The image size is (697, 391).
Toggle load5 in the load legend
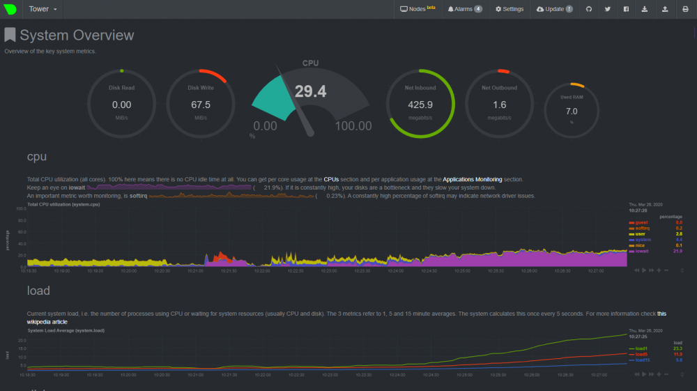pyautogui.click(x=641, y=355)
